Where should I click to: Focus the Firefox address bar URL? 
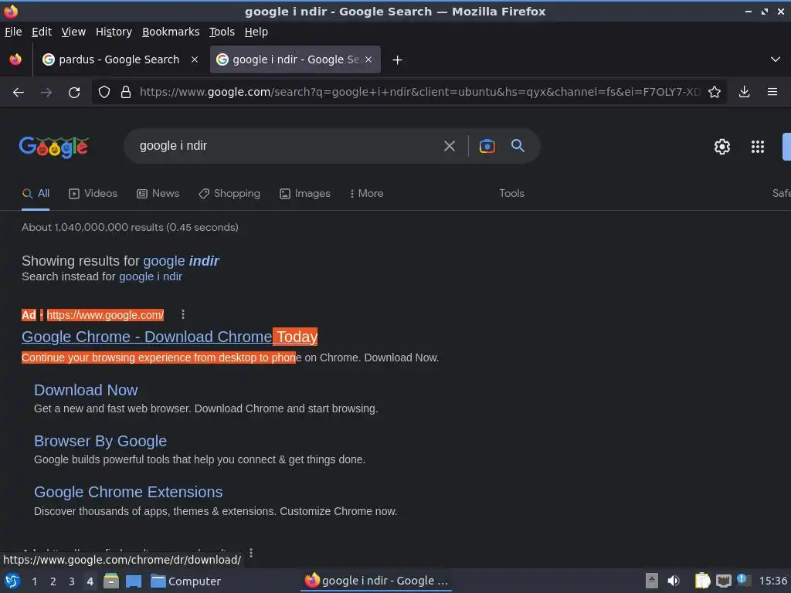419,92
